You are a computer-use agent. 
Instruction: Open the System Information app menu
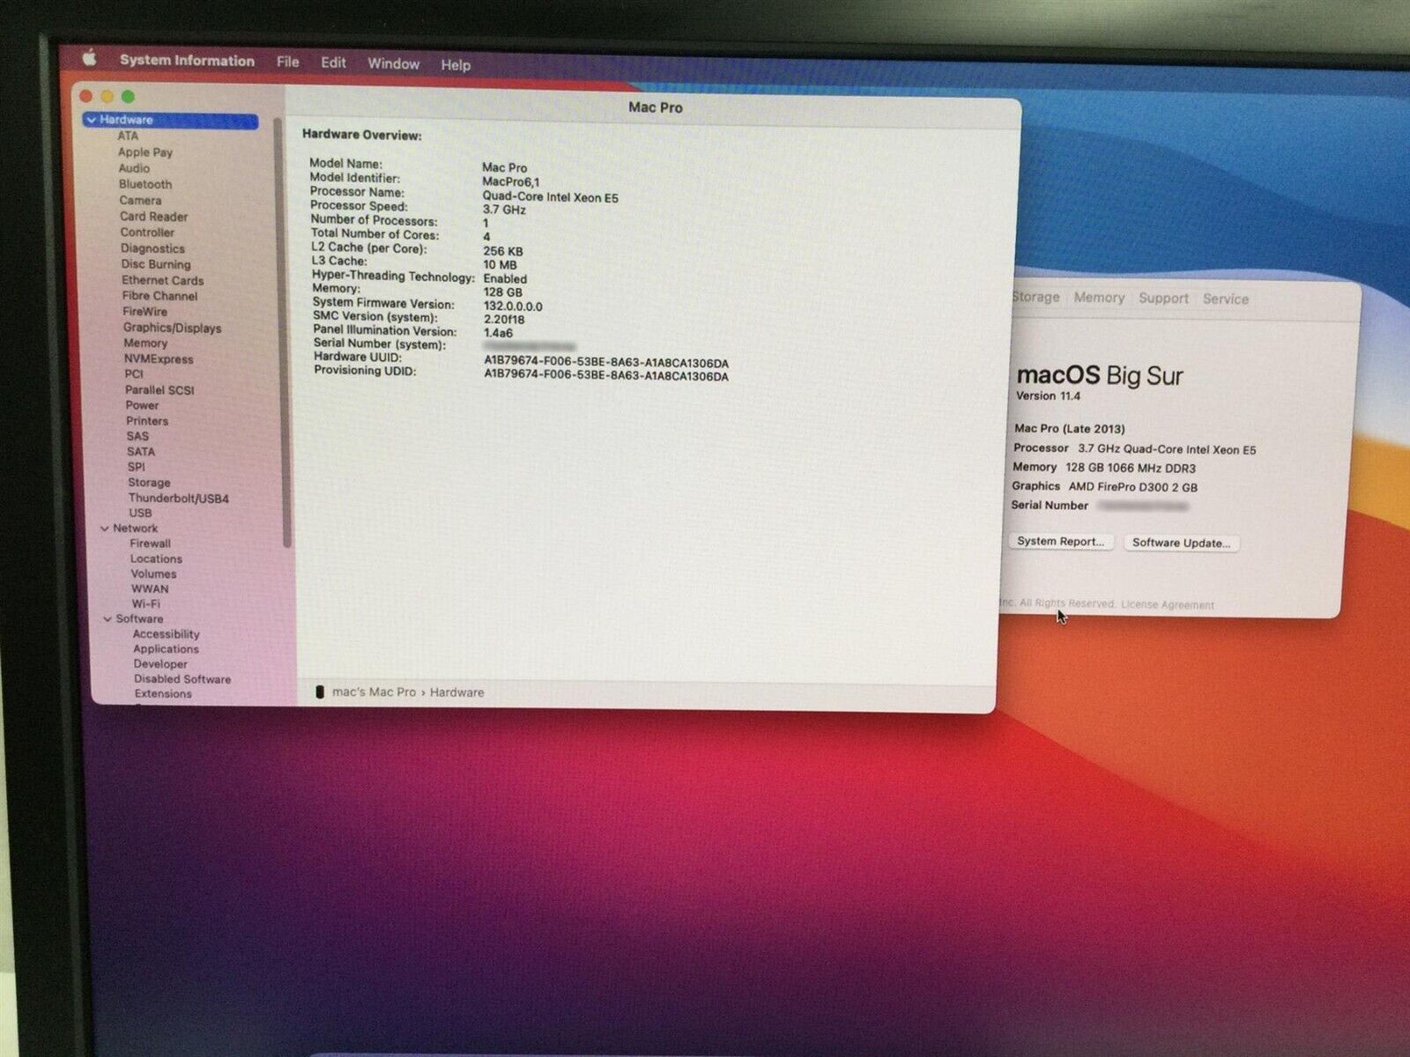pyautogui.click(x=187, y=60)
